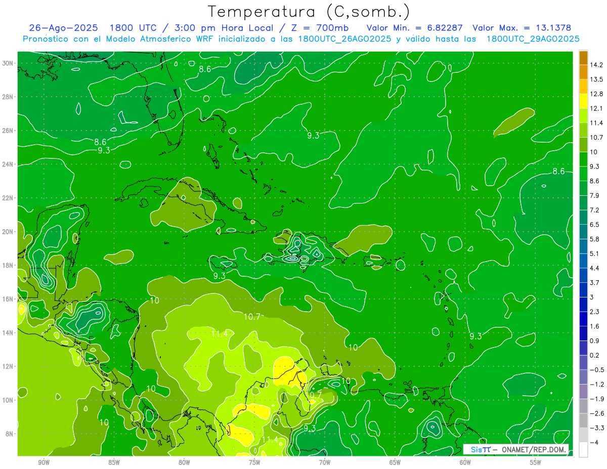This screenshot has width=607, height=469.
Task: Click the latitude axis label "26N"
Action: (x=8, y=131)
